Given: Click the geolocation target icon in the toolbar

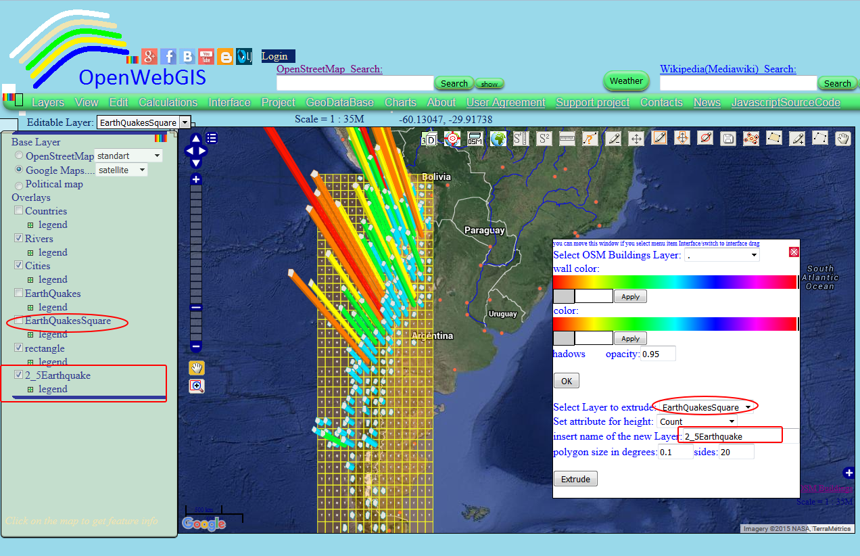Looking at the screenshot, I should [451, 138].
